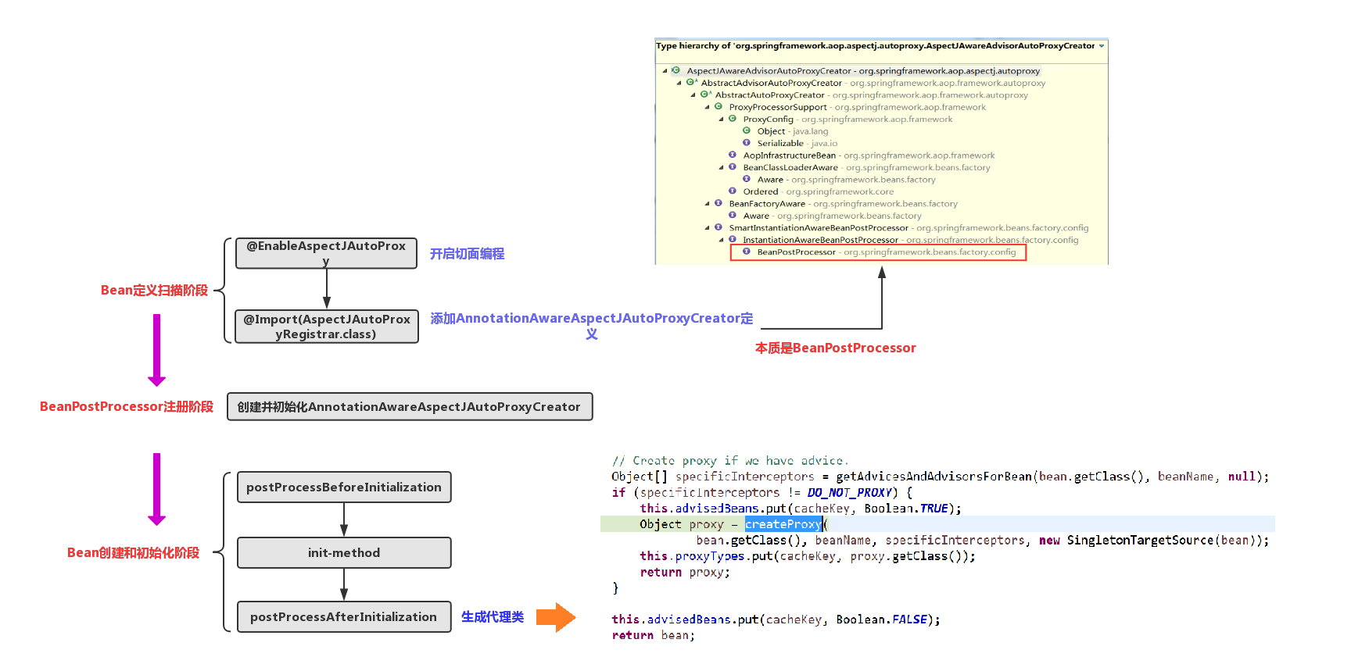The image size is (1351, 657).
Task: Click the 'return bean;' code line
Action: (653, 635)
